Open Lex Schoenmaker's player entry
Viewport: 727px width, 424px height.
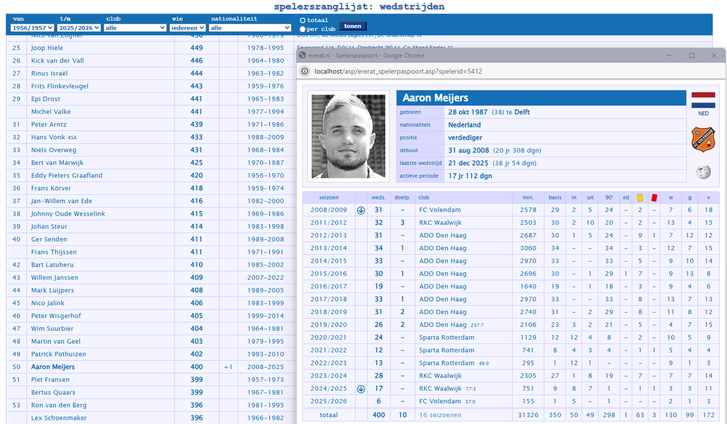point(59,418)
